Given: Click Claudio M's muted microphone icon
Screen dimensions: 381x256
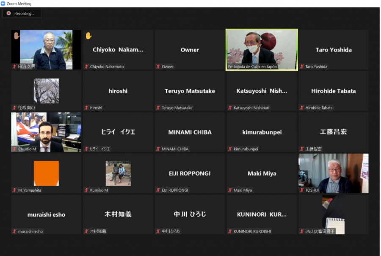Looking at the screenshot, I should pyautogui.click(x=14, y=149).
